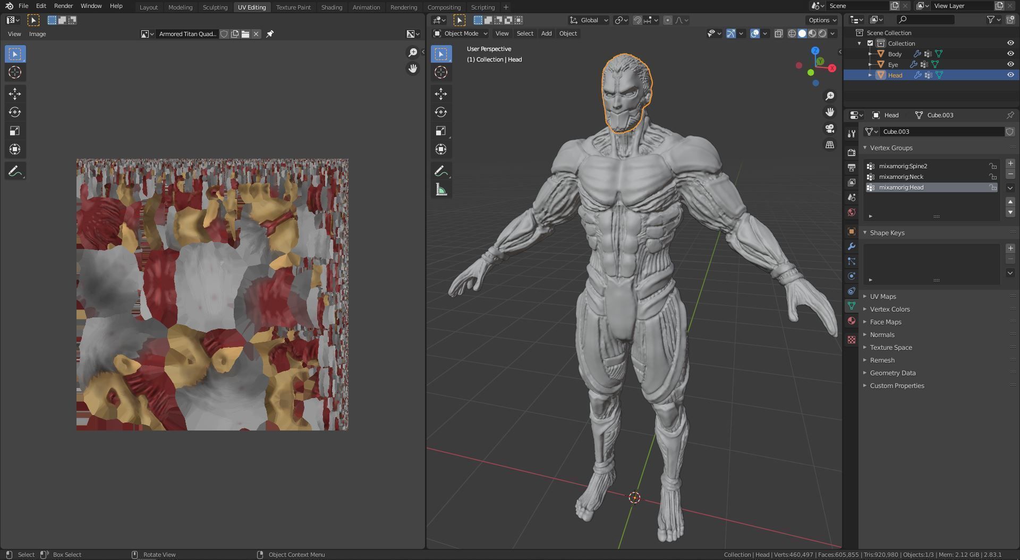1020x560 pixels.
Task: Open the Global transform orientation dropdown
Action: 589,20
